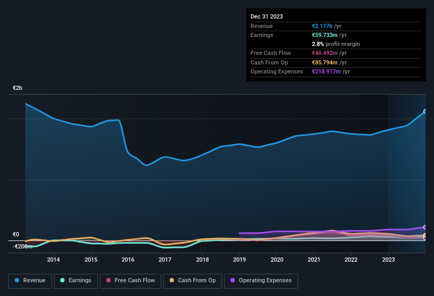
Task: Click the purple Operating Expenses legend dot
Action: point(233,280)
